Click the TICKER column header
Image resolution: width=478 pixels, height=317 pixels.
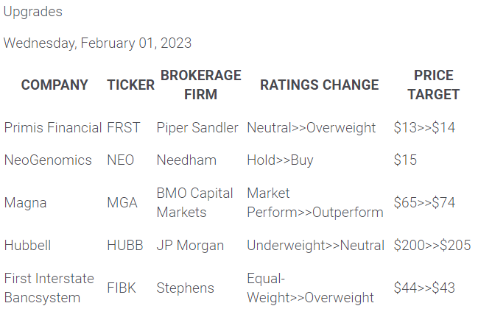pos(131,85)
